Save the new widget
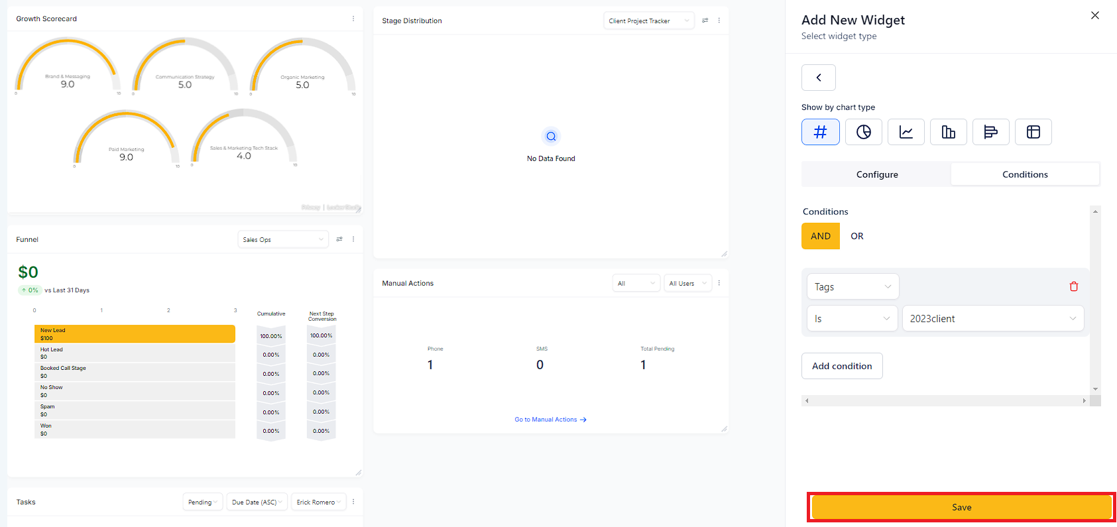 962,507
